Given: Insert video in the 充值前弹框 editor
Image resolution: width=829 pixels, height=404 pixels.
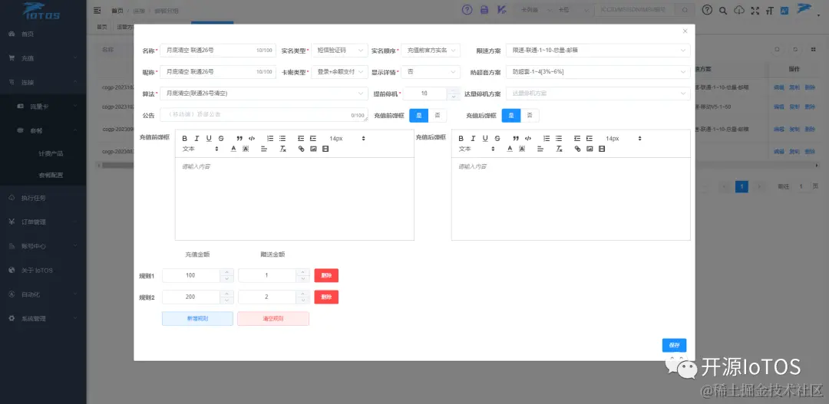Looking at the screenshot, I should point(325,149).
